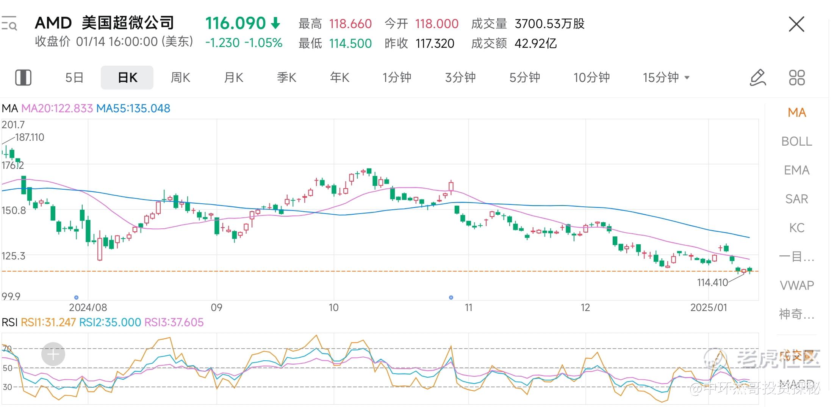Click the RSI2:35.000 legend label
The height and width of the screenshot is (407, 837).
[110, 322]
